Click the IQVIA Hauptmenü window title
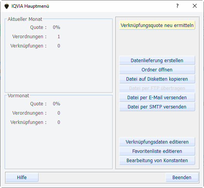204x188 pixels. (30, 6)
